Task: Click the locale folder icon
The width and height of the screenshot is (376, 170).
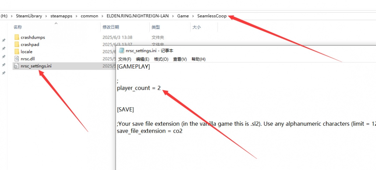Action: pyautogui.click(x=17, y=52)
